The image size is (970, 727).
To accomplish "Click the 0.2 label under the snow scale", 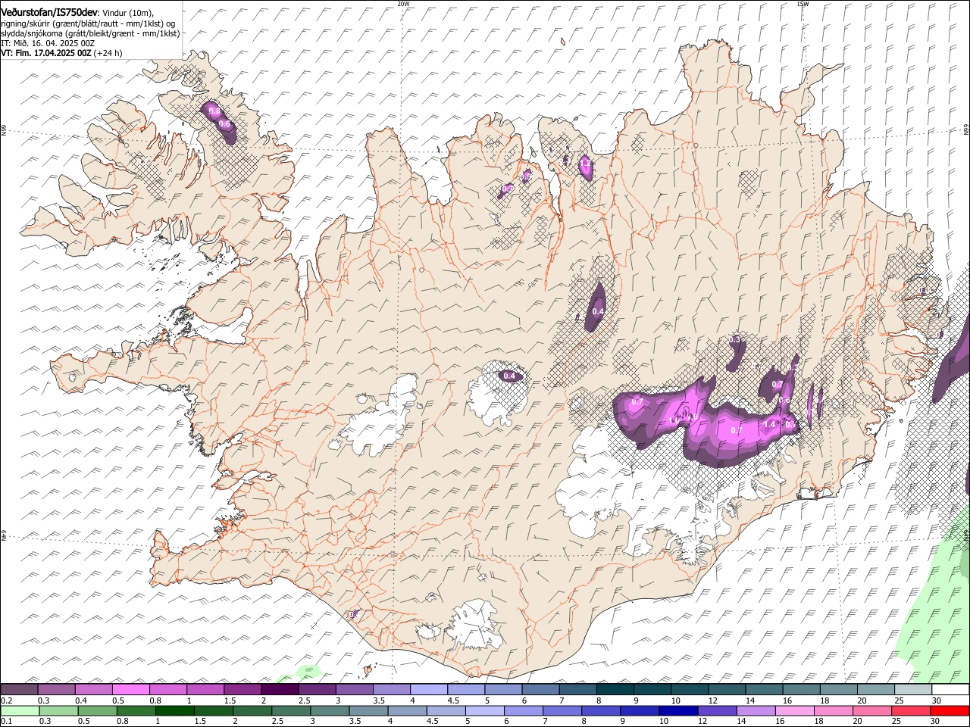I will 6,700.
